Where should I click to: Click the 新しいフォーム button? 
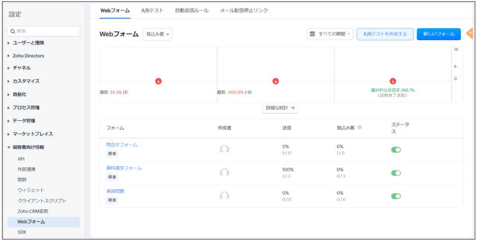(439, 34)
